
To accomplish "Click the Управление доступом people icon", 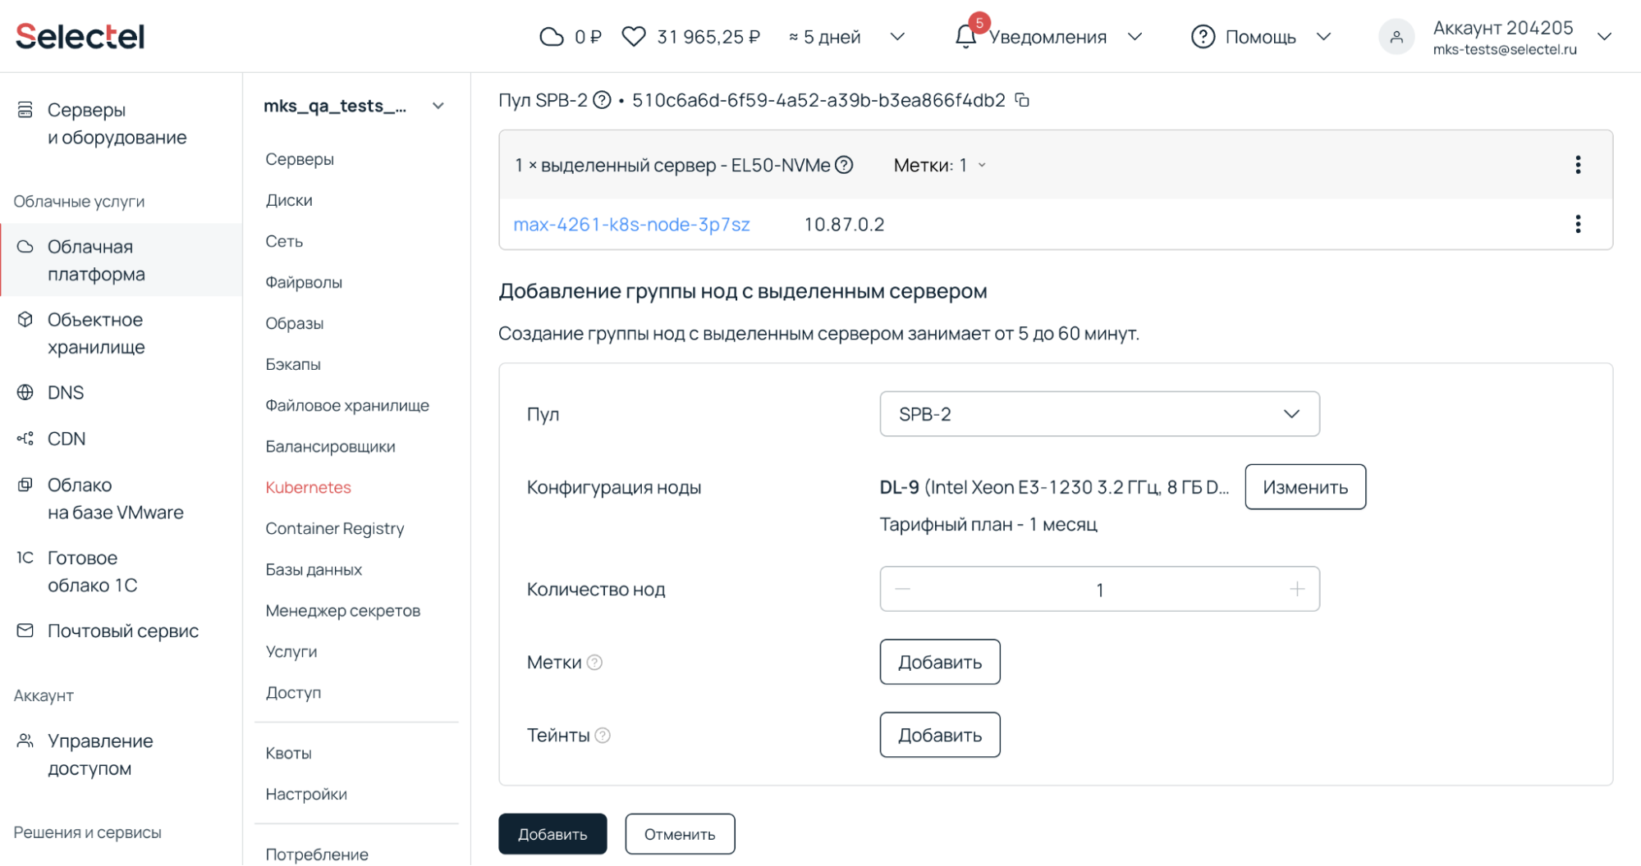I will coord(25,741).
